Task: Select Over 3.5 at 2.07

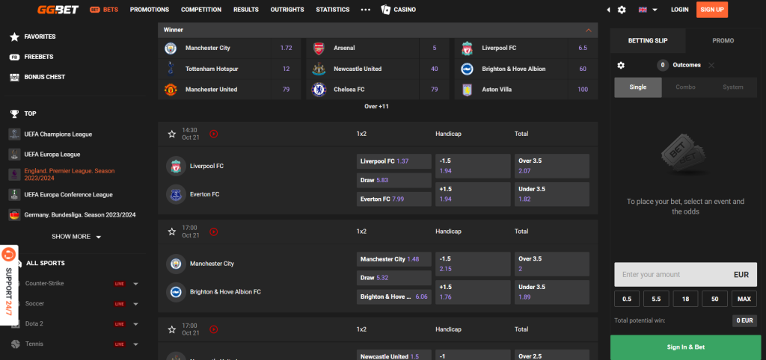Action: pyautogui.click(x=551, y=167)
